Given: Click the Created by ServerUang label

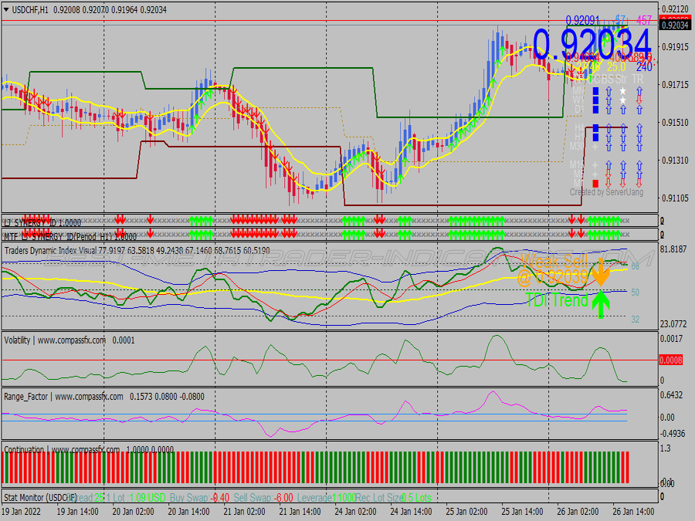Looking at the screenshot, I should 606,192.
